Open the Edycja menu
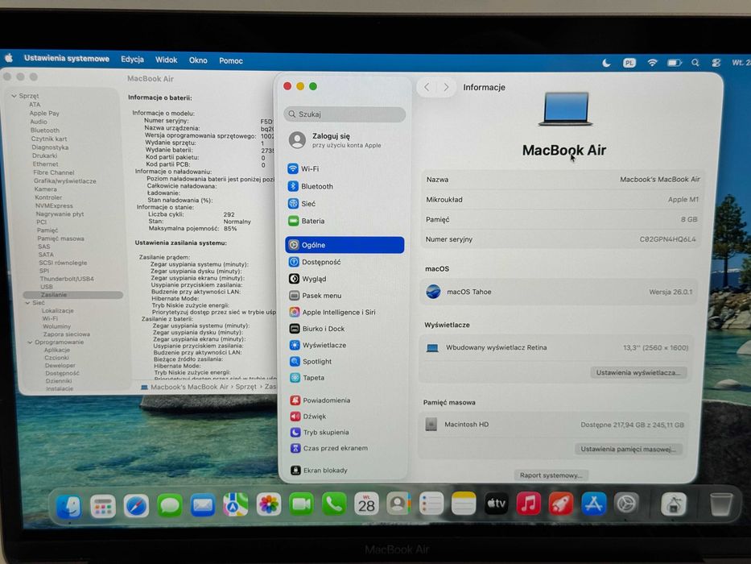The height and width of the screenshot is (564, 751). tap(132, 59)
